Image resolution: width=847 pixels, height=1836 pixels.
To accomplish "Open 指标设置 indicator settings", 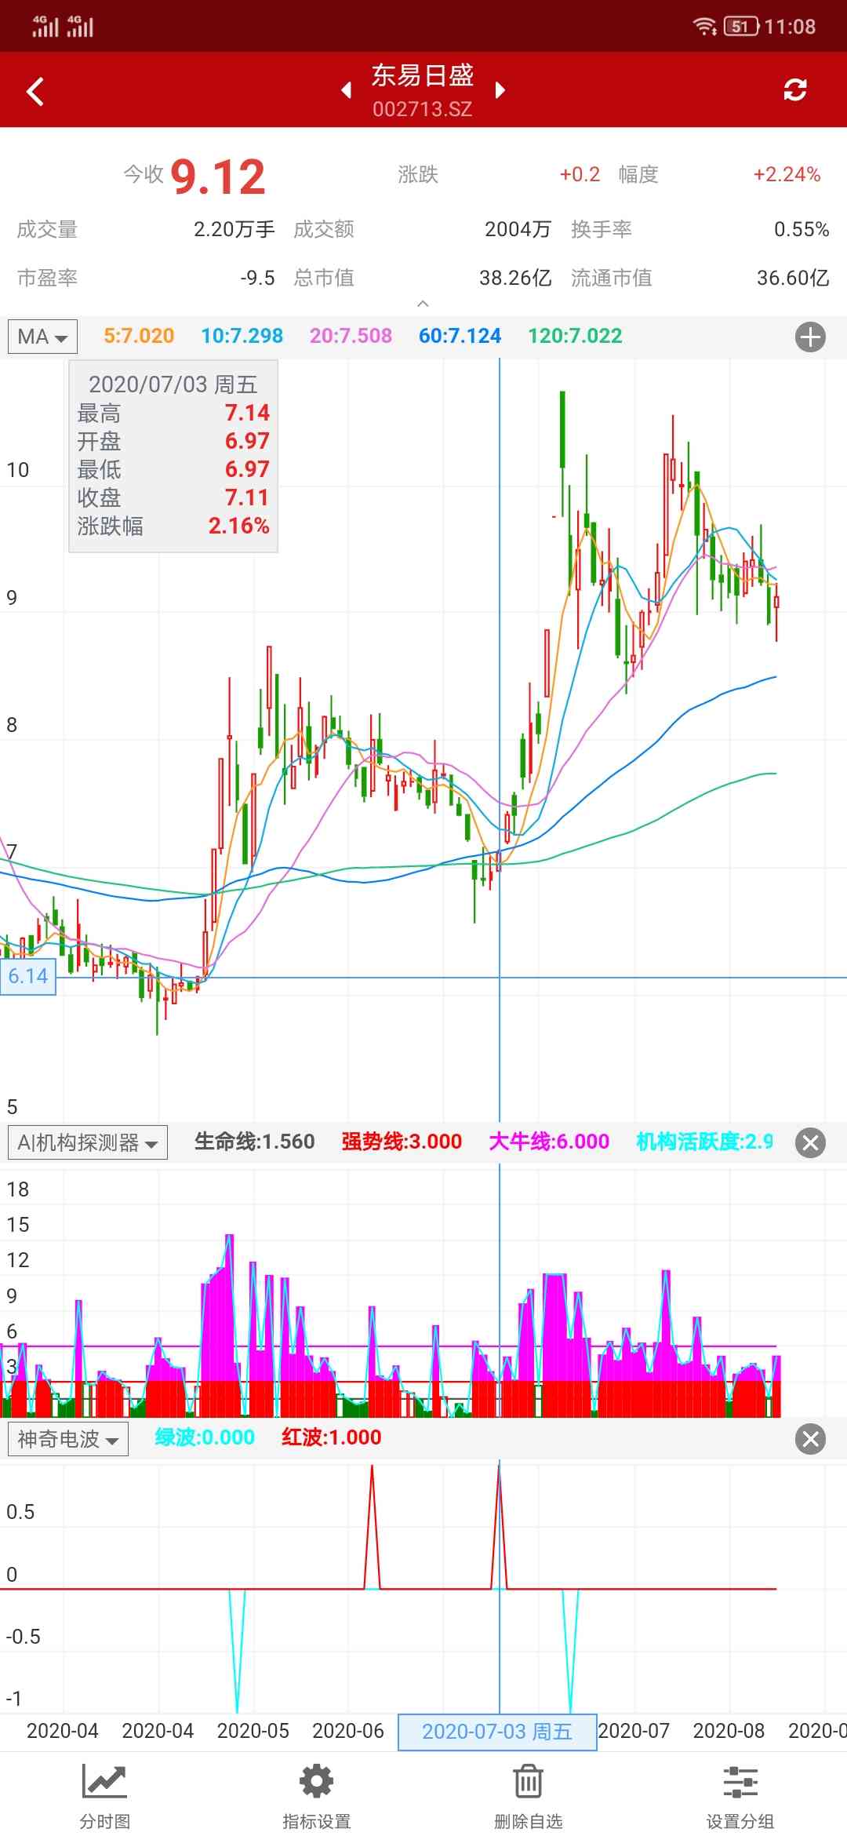I will (317, 1794).
